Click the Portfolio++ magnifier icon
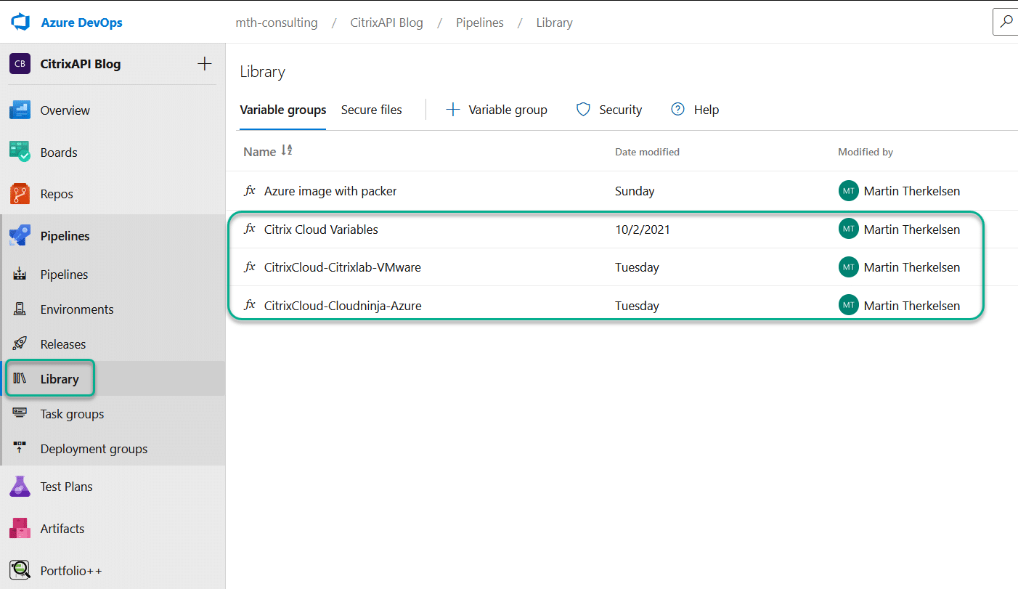The height and width of the screenshot is (589, 1018). click(x=20, y=570)
